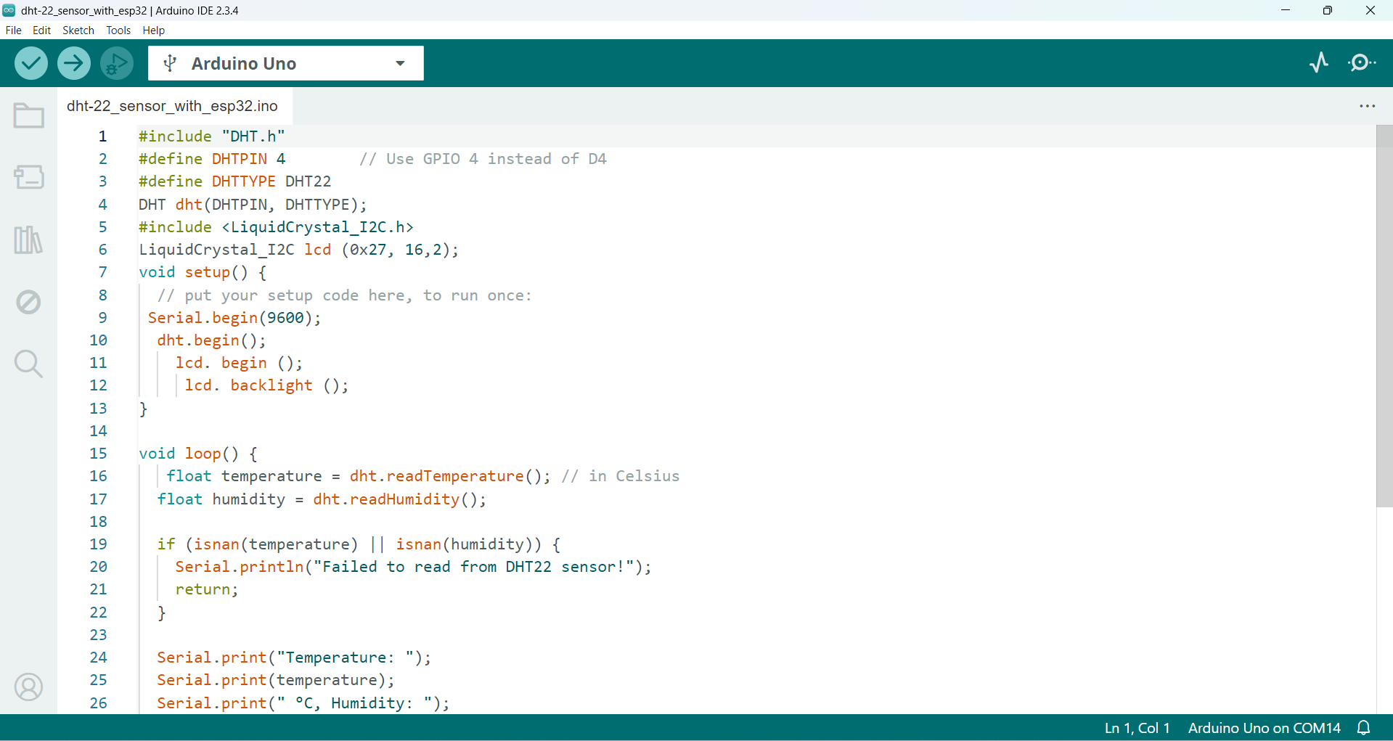This screenshot has height=741, width=1393.
Task: Minimize the Arduino IDE window
Action: (1286, 10)
